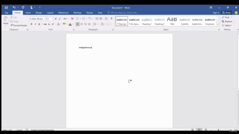Open the Mailings tab
The image size is (239, 134).
(x=77, y=13)
